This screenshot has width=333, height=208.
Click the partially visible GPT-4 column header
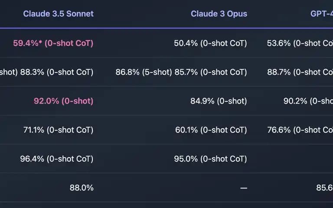(322, 14)
